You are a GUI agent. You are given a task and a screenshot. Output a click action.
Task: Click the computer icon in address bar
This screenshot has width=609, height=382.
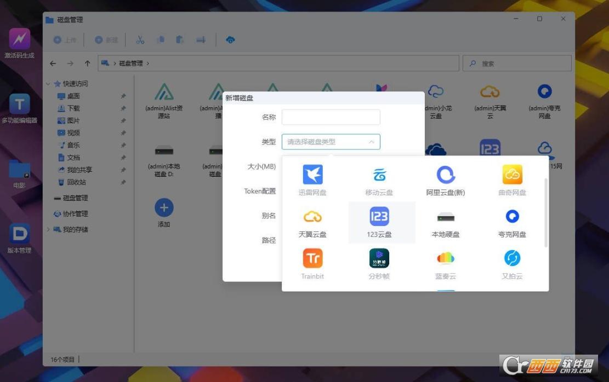(x=105, y=63)
